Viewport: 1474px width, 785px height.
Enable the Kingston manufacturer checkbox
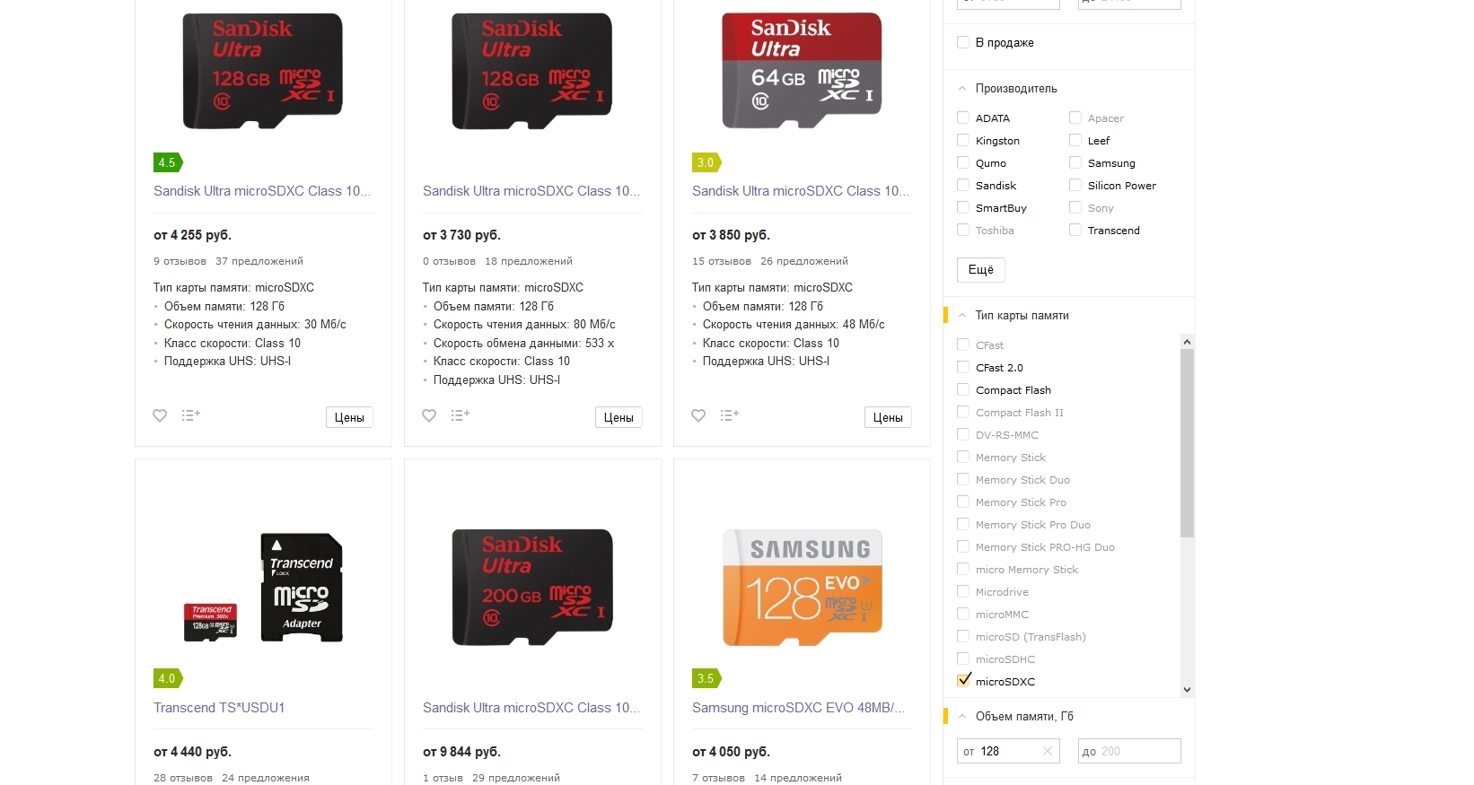963,140
